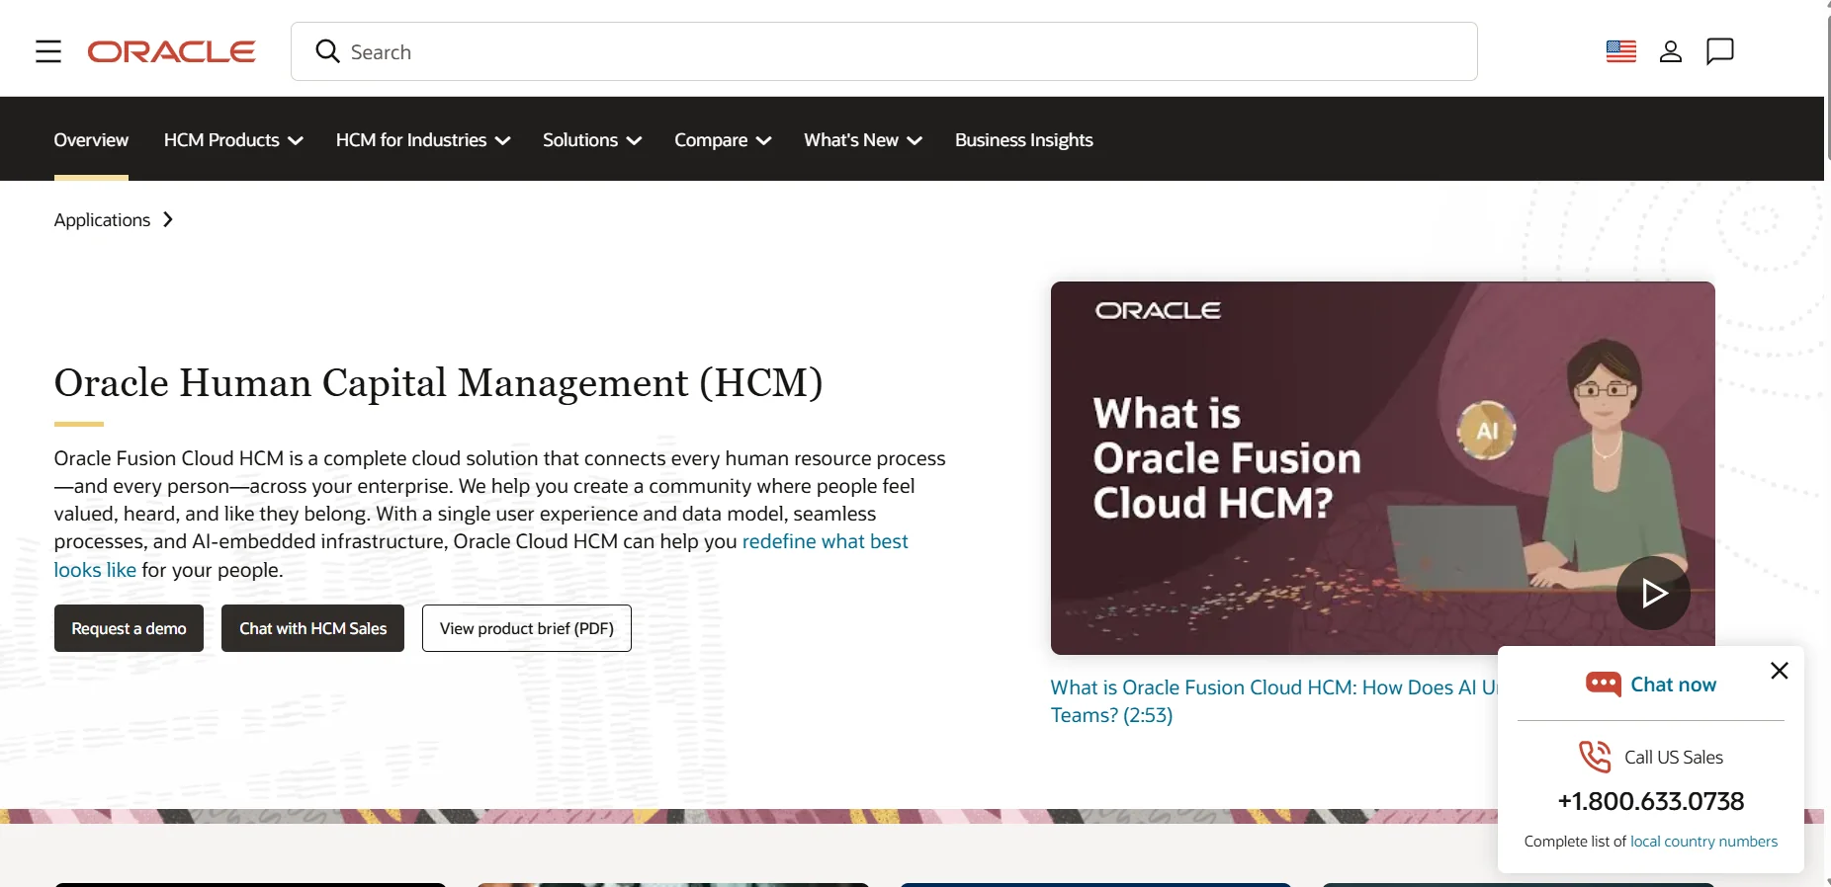Open the video title link below thumbnail
1831x887 pixels.
pos(1273,700)
